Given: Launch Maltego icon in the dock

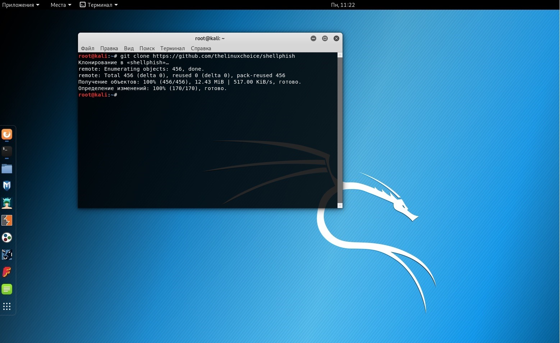Looking at the screenshot, I should point(7,255).
